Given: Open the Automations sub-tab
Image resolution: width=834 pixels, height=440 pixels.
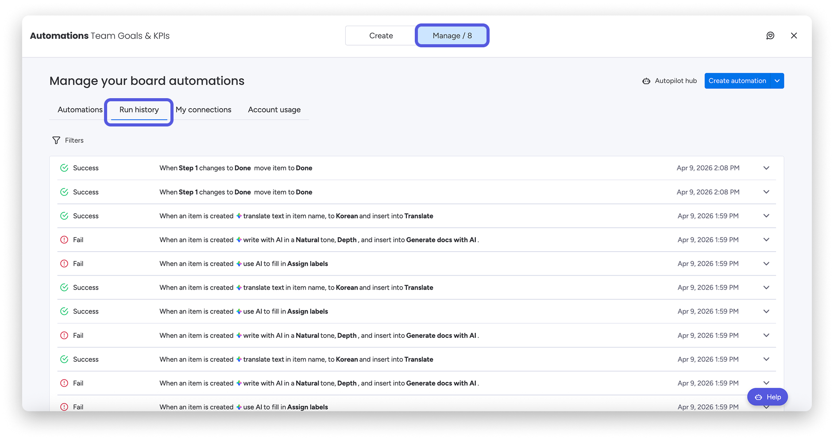Looking at the screenshot, I should (x=80, y=110).
